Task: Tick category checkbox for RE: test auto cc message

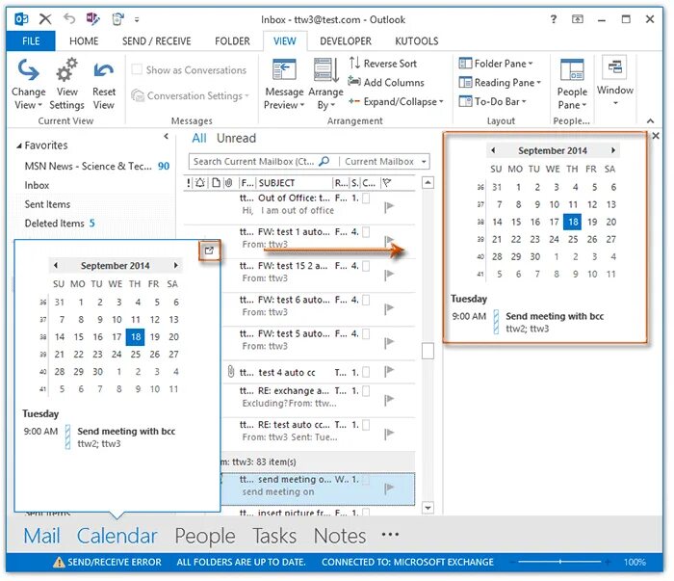Action: pyautogui.click(x=366, y=425)
